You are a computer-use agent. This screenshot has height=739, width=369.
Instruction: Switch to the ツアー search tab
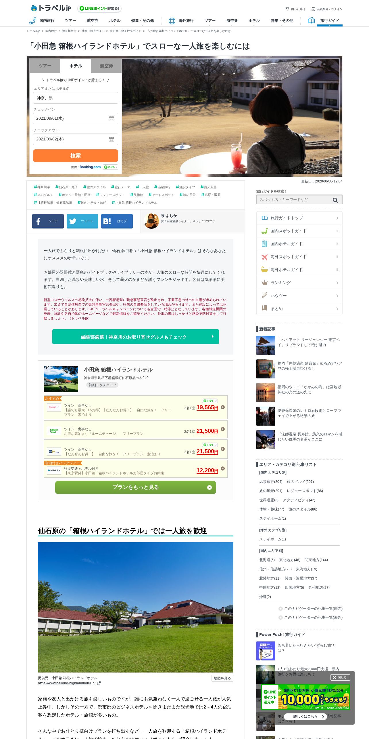(x=45, y=66)
